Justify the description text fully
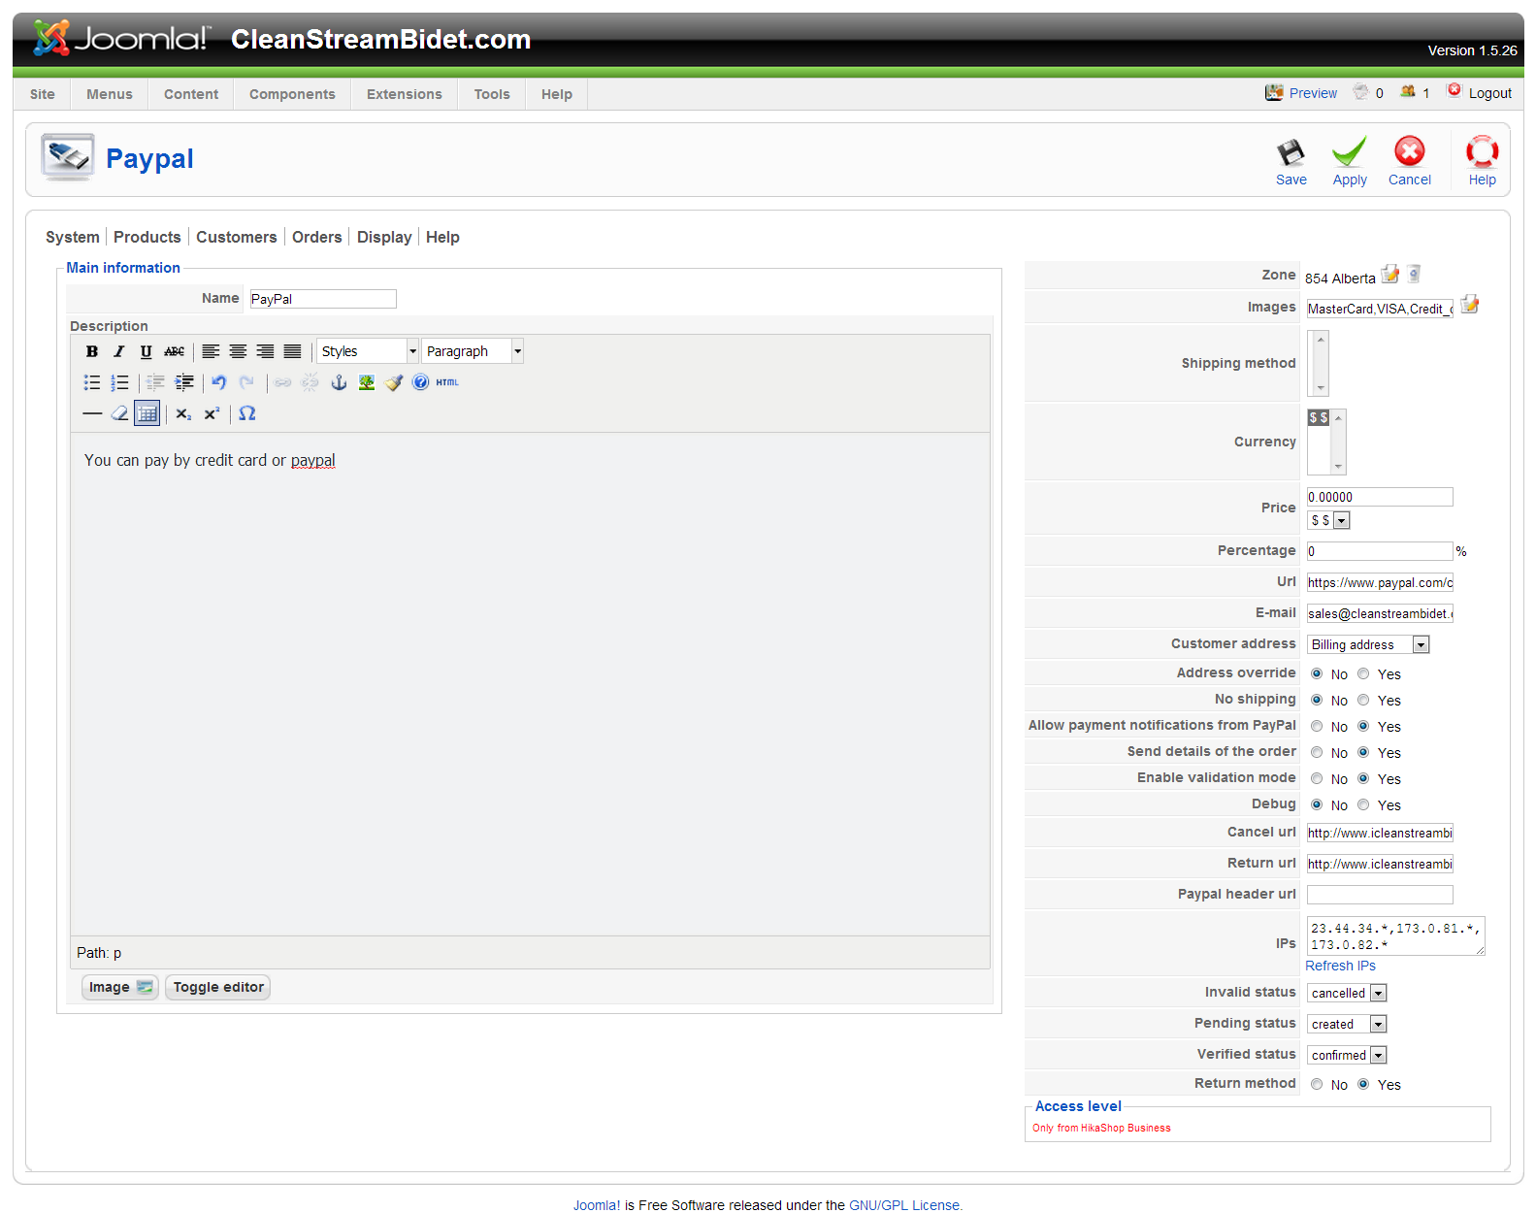The image size is (1536, 1213). 292,351
